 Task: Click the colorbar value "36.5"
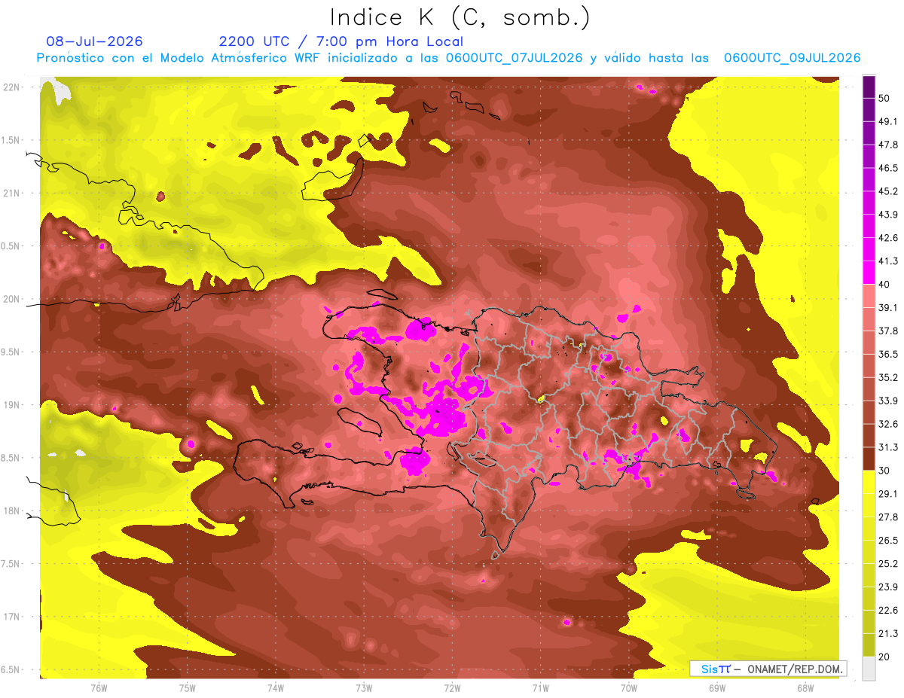point(888,354)
